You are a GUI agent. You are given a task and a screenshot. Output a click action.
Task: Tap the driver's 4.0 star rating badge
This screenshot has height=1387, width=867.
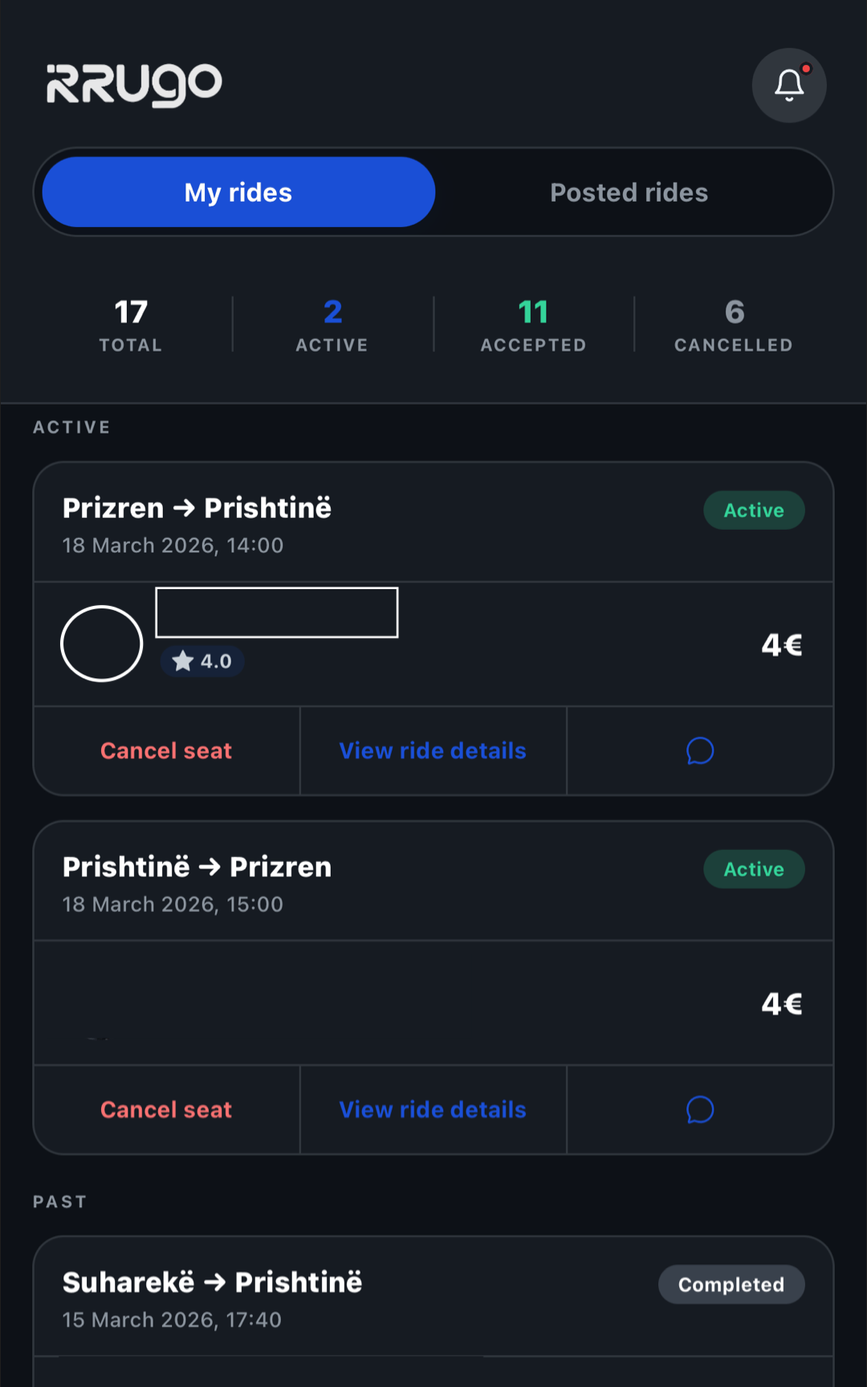[202, 661]
